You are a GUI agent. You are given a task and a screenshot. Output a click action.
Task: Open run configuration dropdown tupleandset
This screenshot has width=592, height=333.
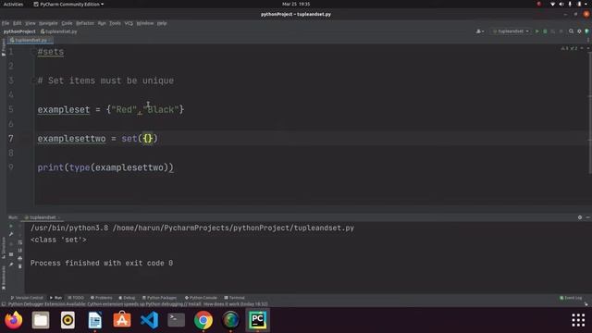click(511, 31)
